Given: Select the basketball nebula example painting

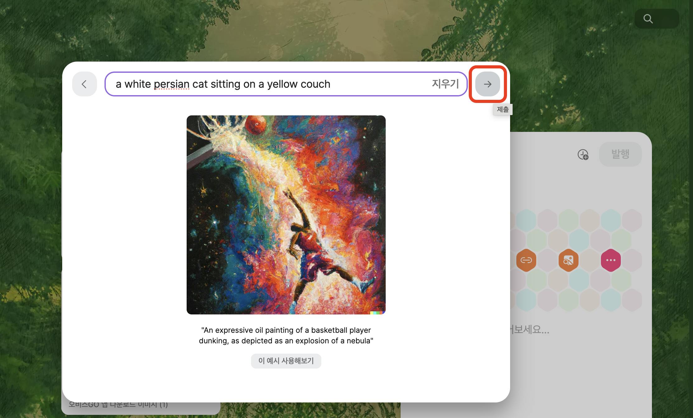Looking at the screenshot, I should pos(286,215).
